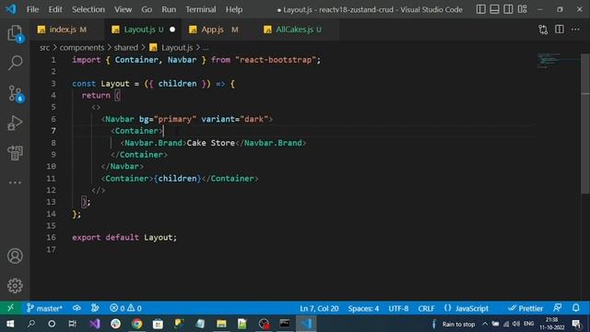Toggle the secondary side bar layout icon
Viewport: 590px width, 332px height.
click(508, 9)
